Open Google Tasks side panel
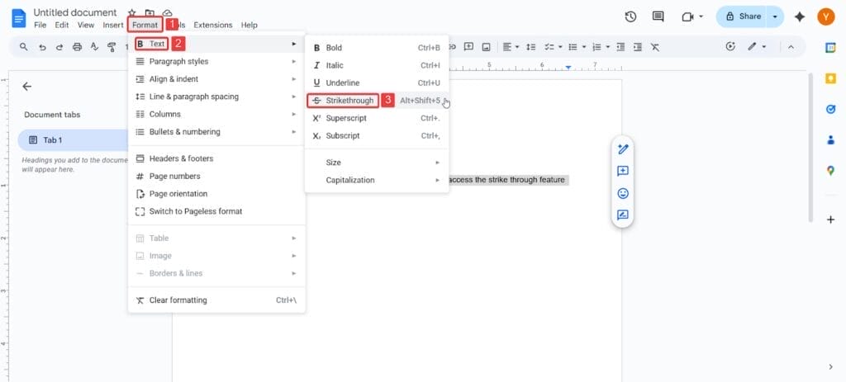Image resolution: width=846 pixels, height=382 pixels. pos(831,110)
